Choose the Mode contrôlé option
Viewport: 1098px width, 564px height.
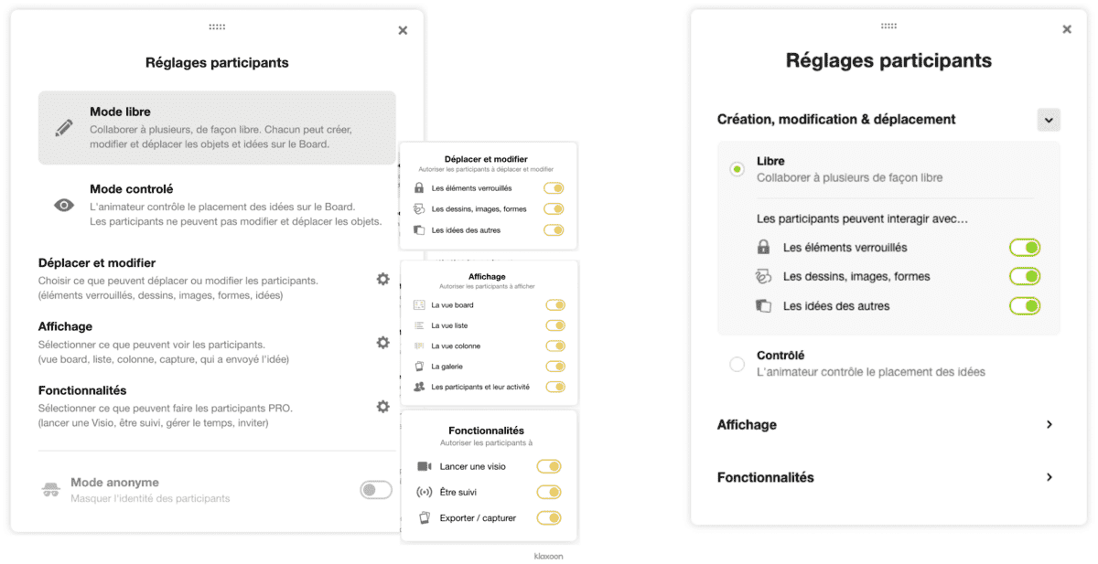click(x=217, y=205)
